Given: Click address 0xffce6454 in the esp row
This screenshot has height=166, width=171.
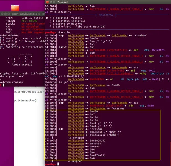Looking at the screenshot, I should pyautogui.click(x=76, y=36).
